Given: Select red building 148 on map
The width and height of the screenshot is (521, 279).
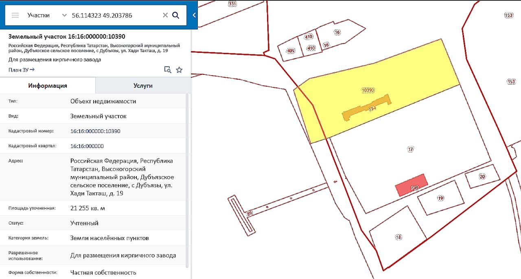Looking at the screenshot, I should point(411,185).
